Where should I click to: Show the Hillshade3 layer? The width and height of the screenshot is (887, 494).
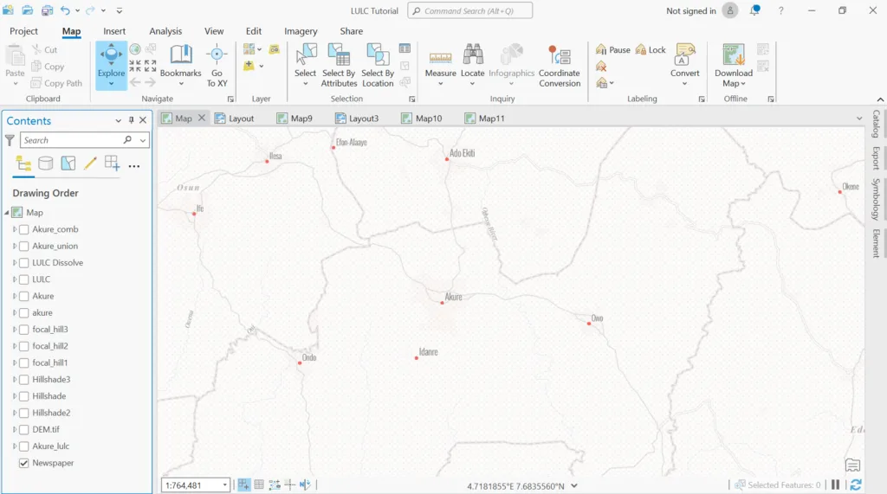(23, 380)
